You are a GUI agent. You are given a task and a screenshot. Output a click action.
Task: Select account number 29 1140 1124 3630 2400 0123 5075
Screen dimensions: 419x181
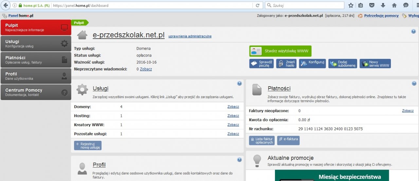331,129
